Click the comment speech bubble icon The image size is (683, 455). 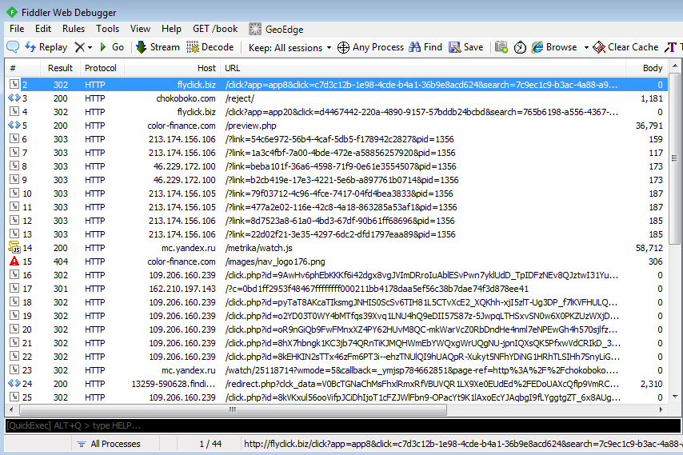(13, 47)
